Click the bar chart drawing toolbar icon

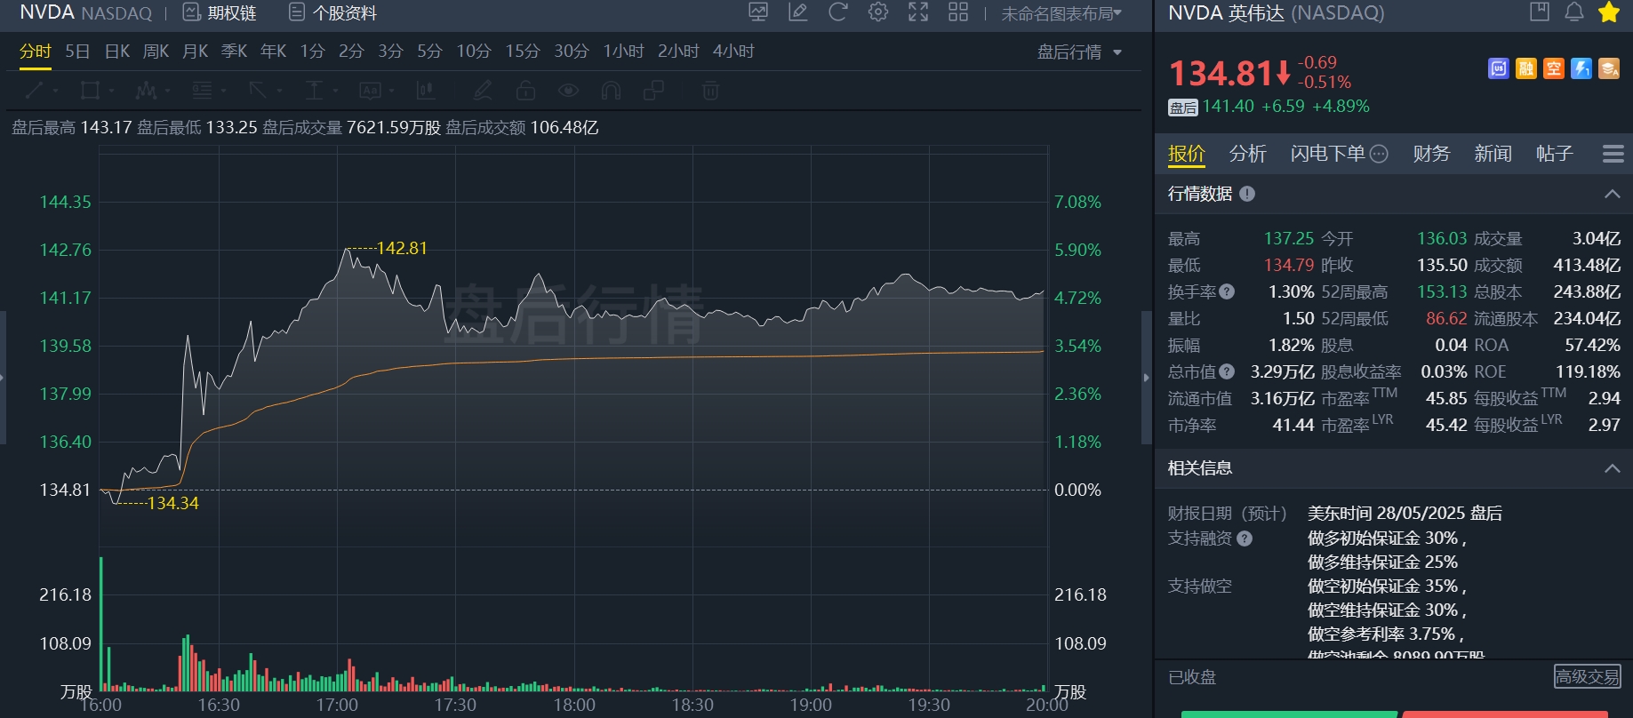click(x=426, y=91)
